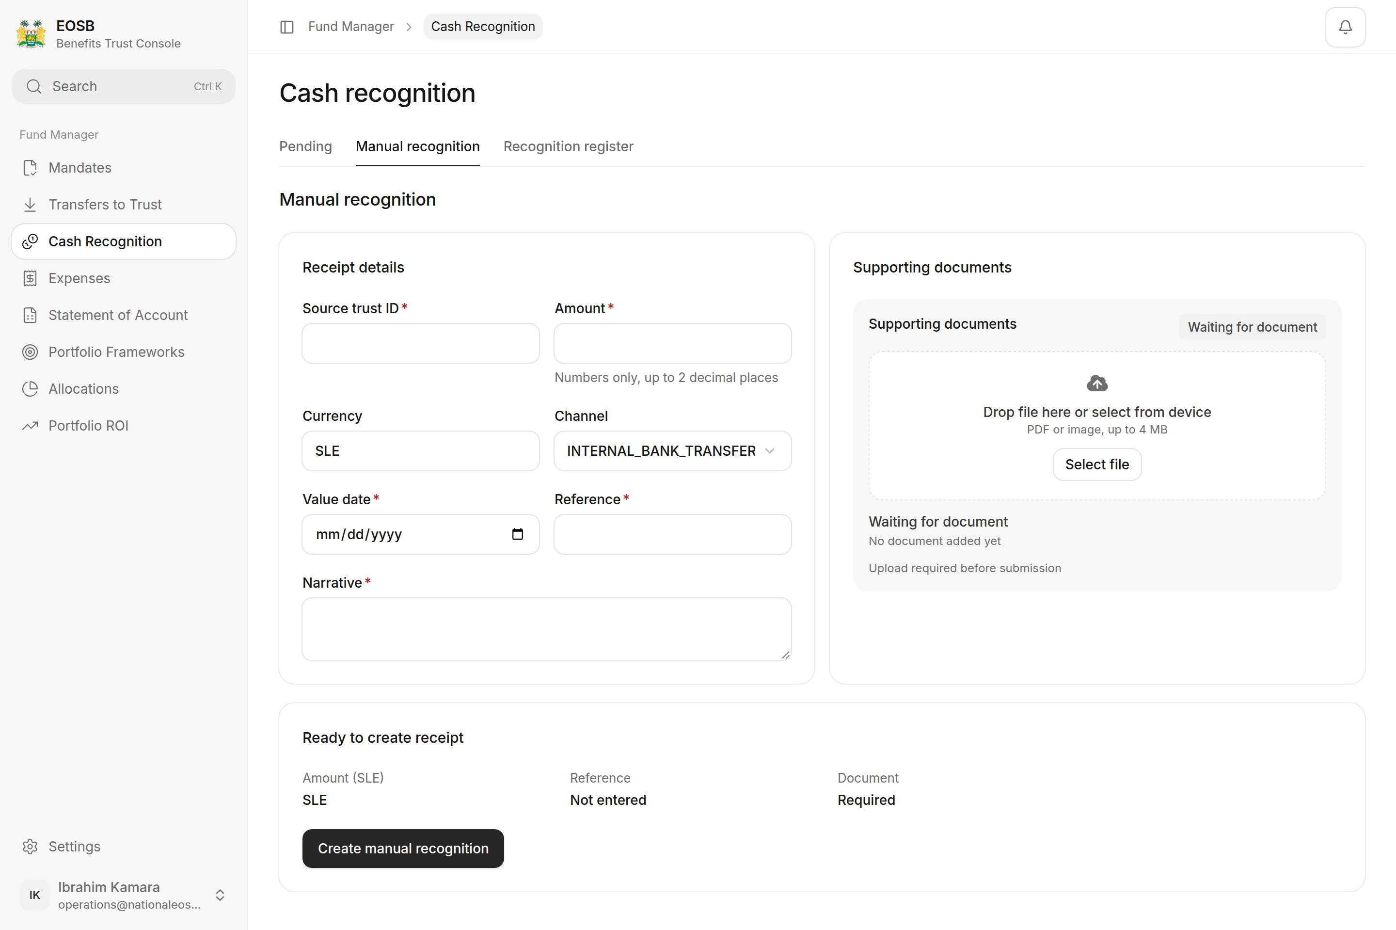Click the Mandates document icon
1396x930 pixels.
(x=30, y=168)
